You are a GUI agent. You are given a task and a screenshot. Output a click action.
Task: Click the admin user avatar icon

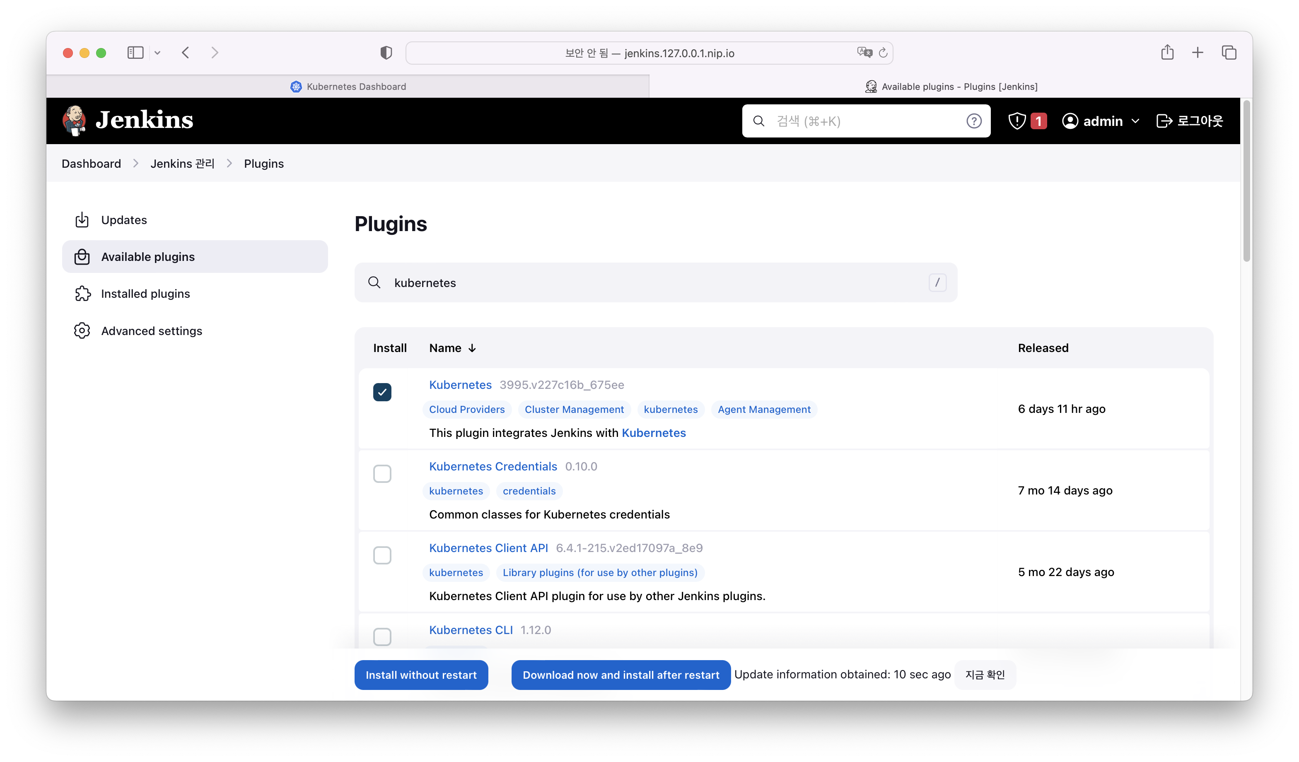pyautogui.click(x=1070, y=121)
